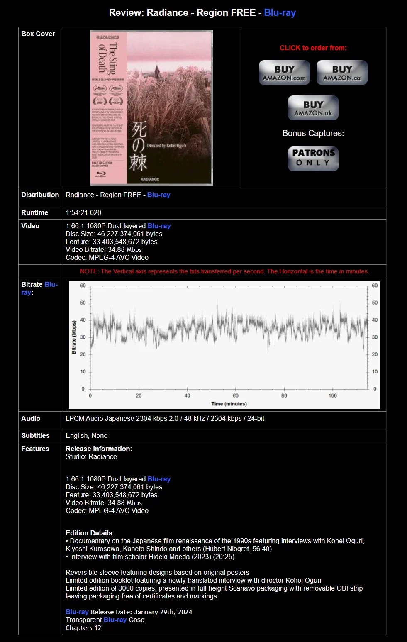Click Blu-ray link in the Video row
This screenshot has width=407, height=642.
coord(159,226)
